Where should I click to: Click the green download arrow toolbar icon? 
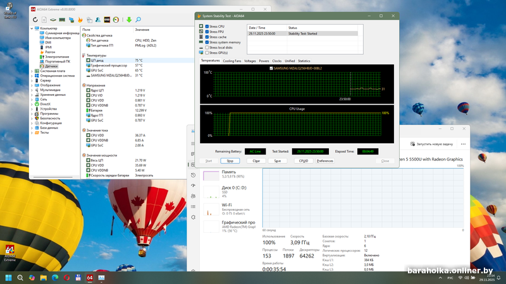click(129, 20)
